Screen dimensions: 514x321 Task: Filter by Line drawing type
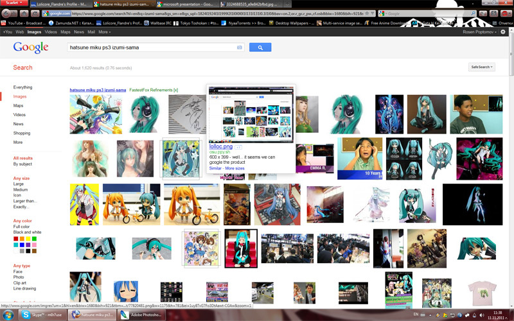click(24, 288)
